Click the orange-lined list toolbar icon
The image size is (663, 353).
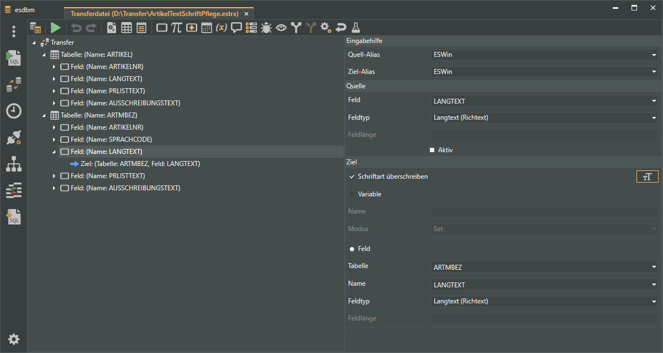141,28
